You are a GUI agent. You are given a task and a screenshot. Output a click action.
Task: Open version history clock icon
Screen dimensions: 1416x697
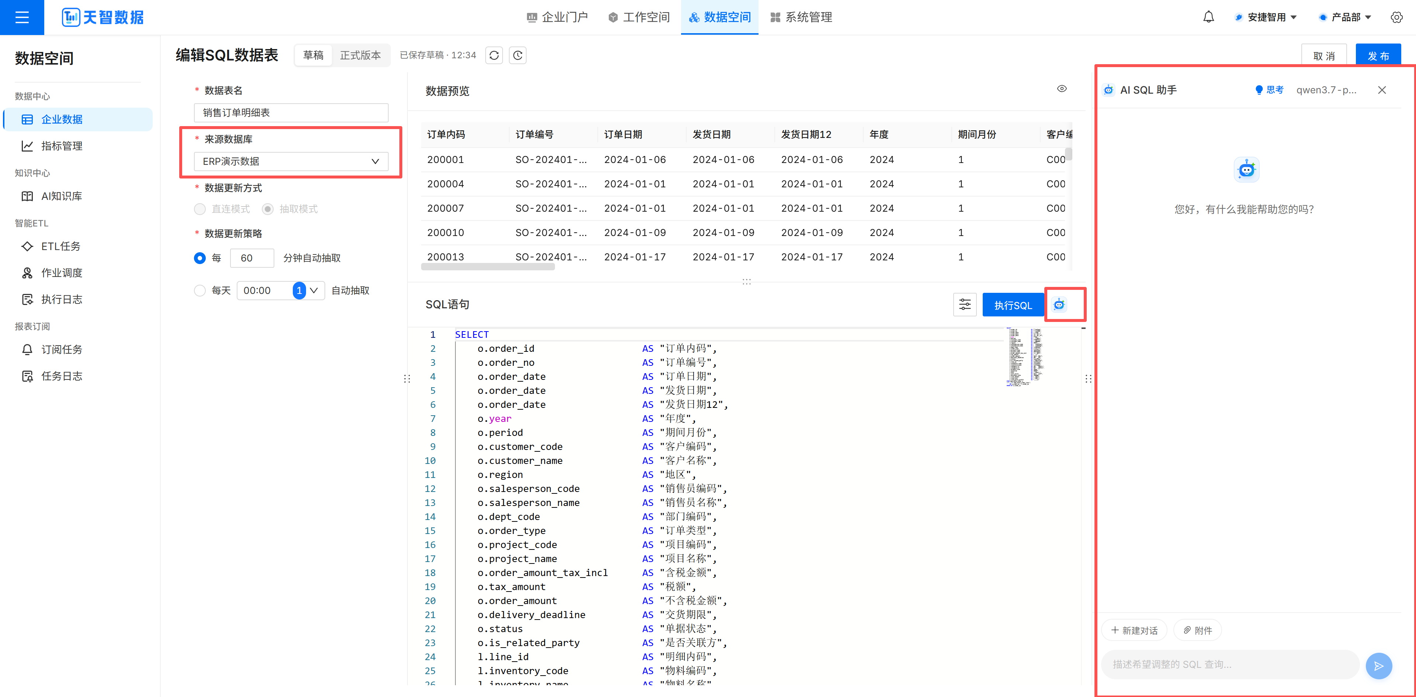pos(517,55)
